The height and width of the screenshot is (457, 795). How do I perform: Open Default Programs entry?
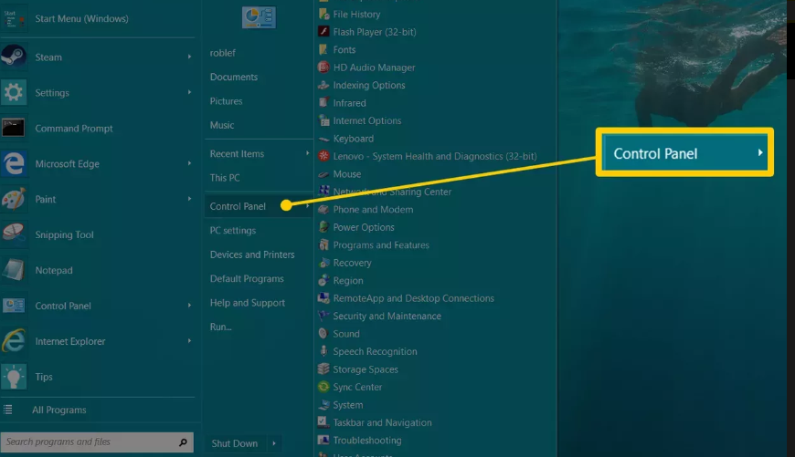click(x=247, y=279)
